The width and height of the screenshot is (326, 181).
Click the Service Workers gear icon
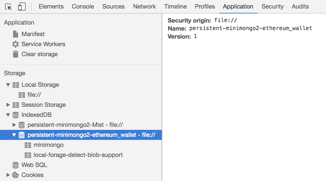[x=15, y=44]
